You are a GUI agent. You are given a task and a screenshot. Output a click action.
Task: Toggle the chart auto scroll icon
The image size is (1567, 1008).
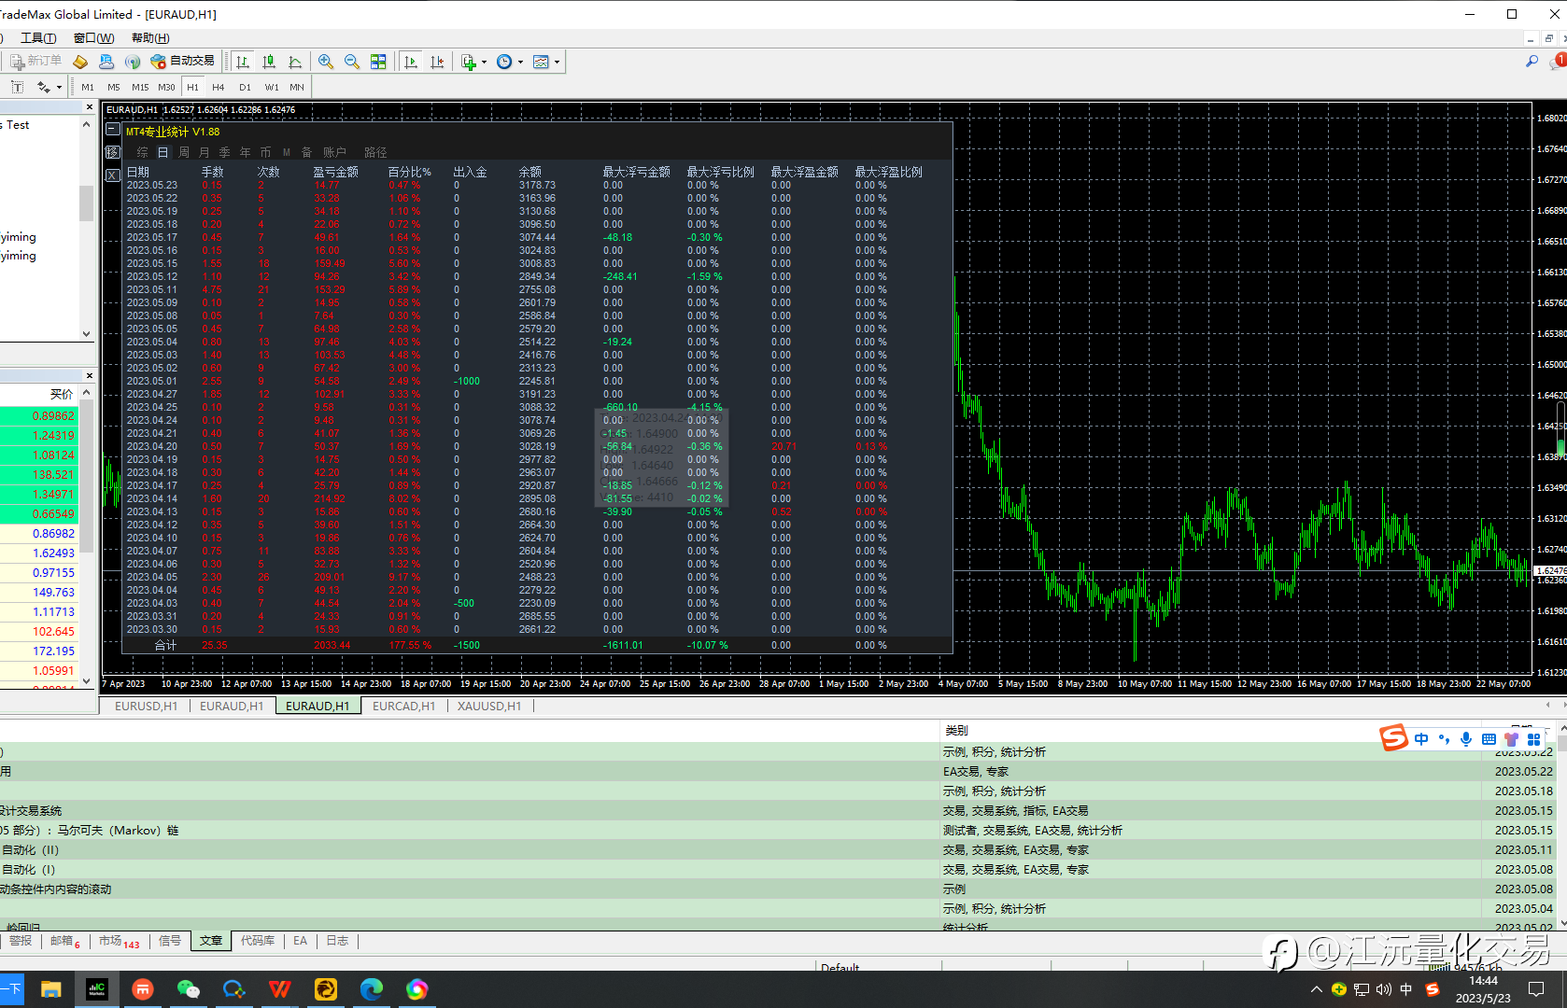point(410,62)
